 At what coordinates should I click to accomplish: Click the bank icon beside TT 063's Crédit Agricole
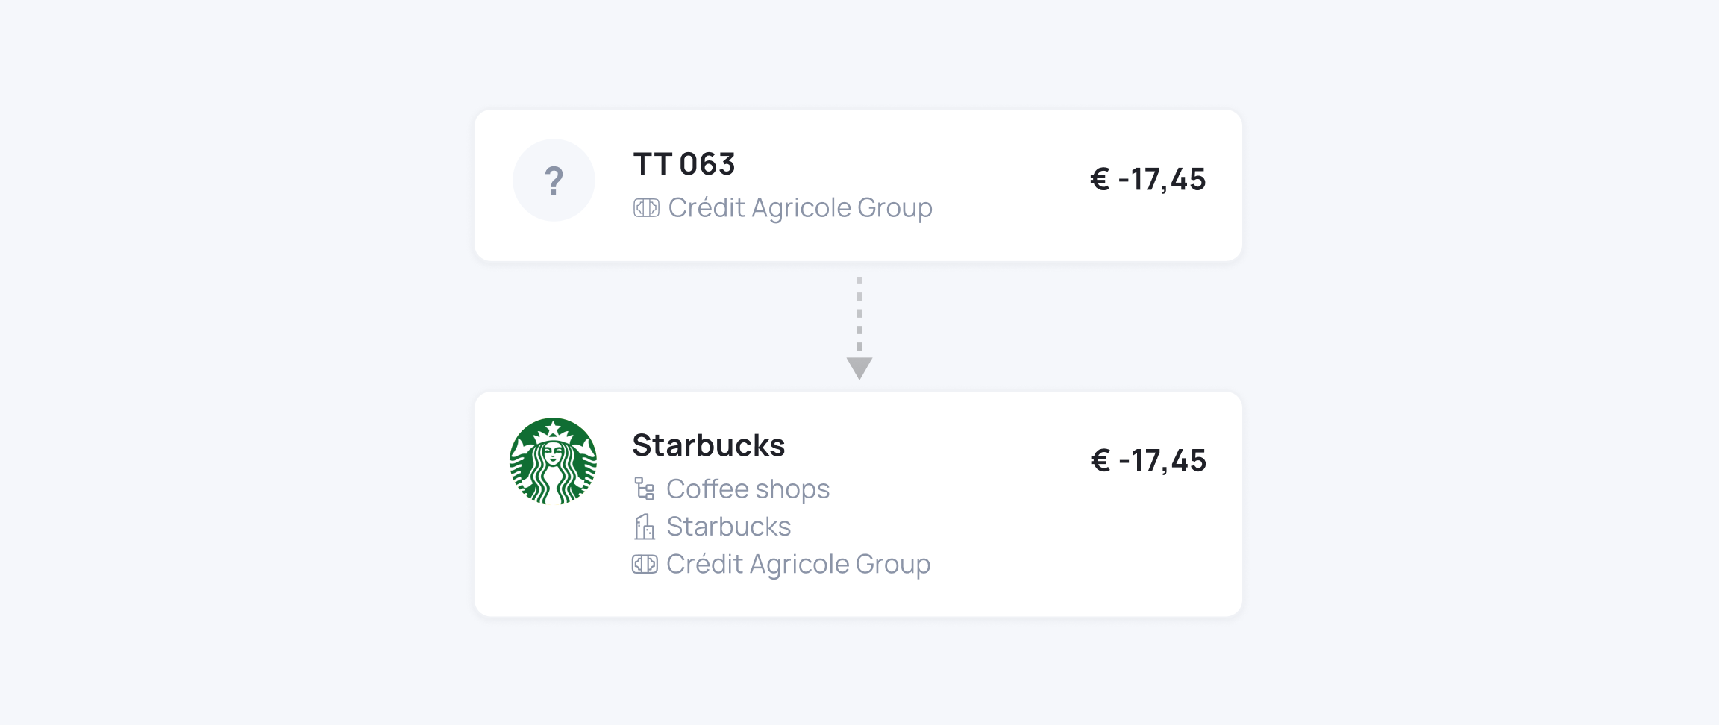(x=646, y=208)
